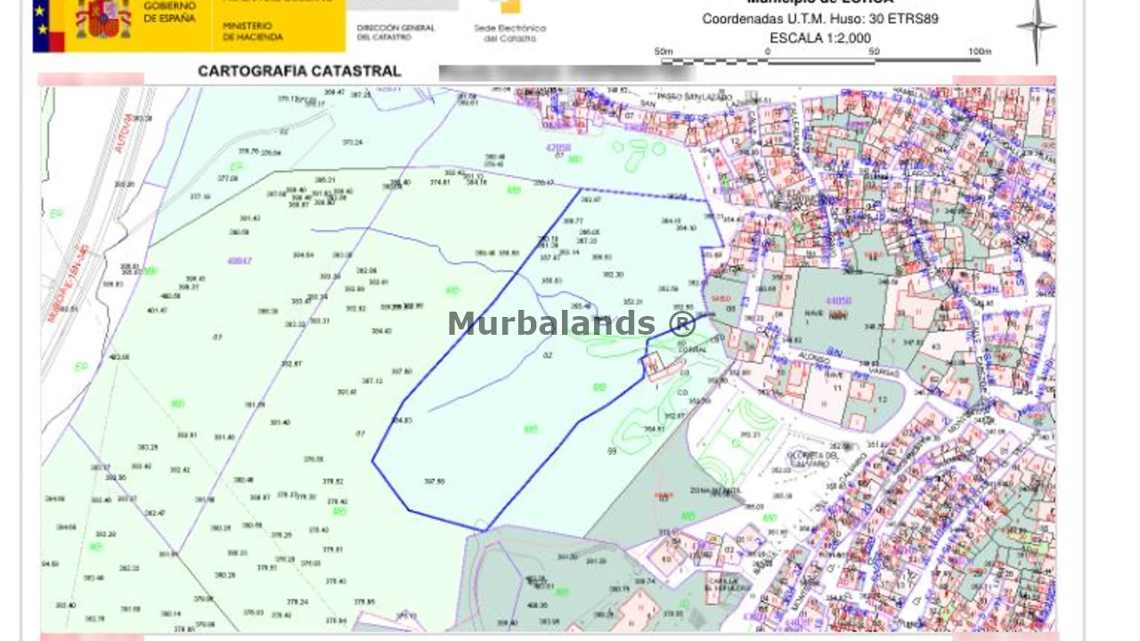Select the polygon labeled 40047
This screenshot has height=641, width=1140.
pos(240,261)
